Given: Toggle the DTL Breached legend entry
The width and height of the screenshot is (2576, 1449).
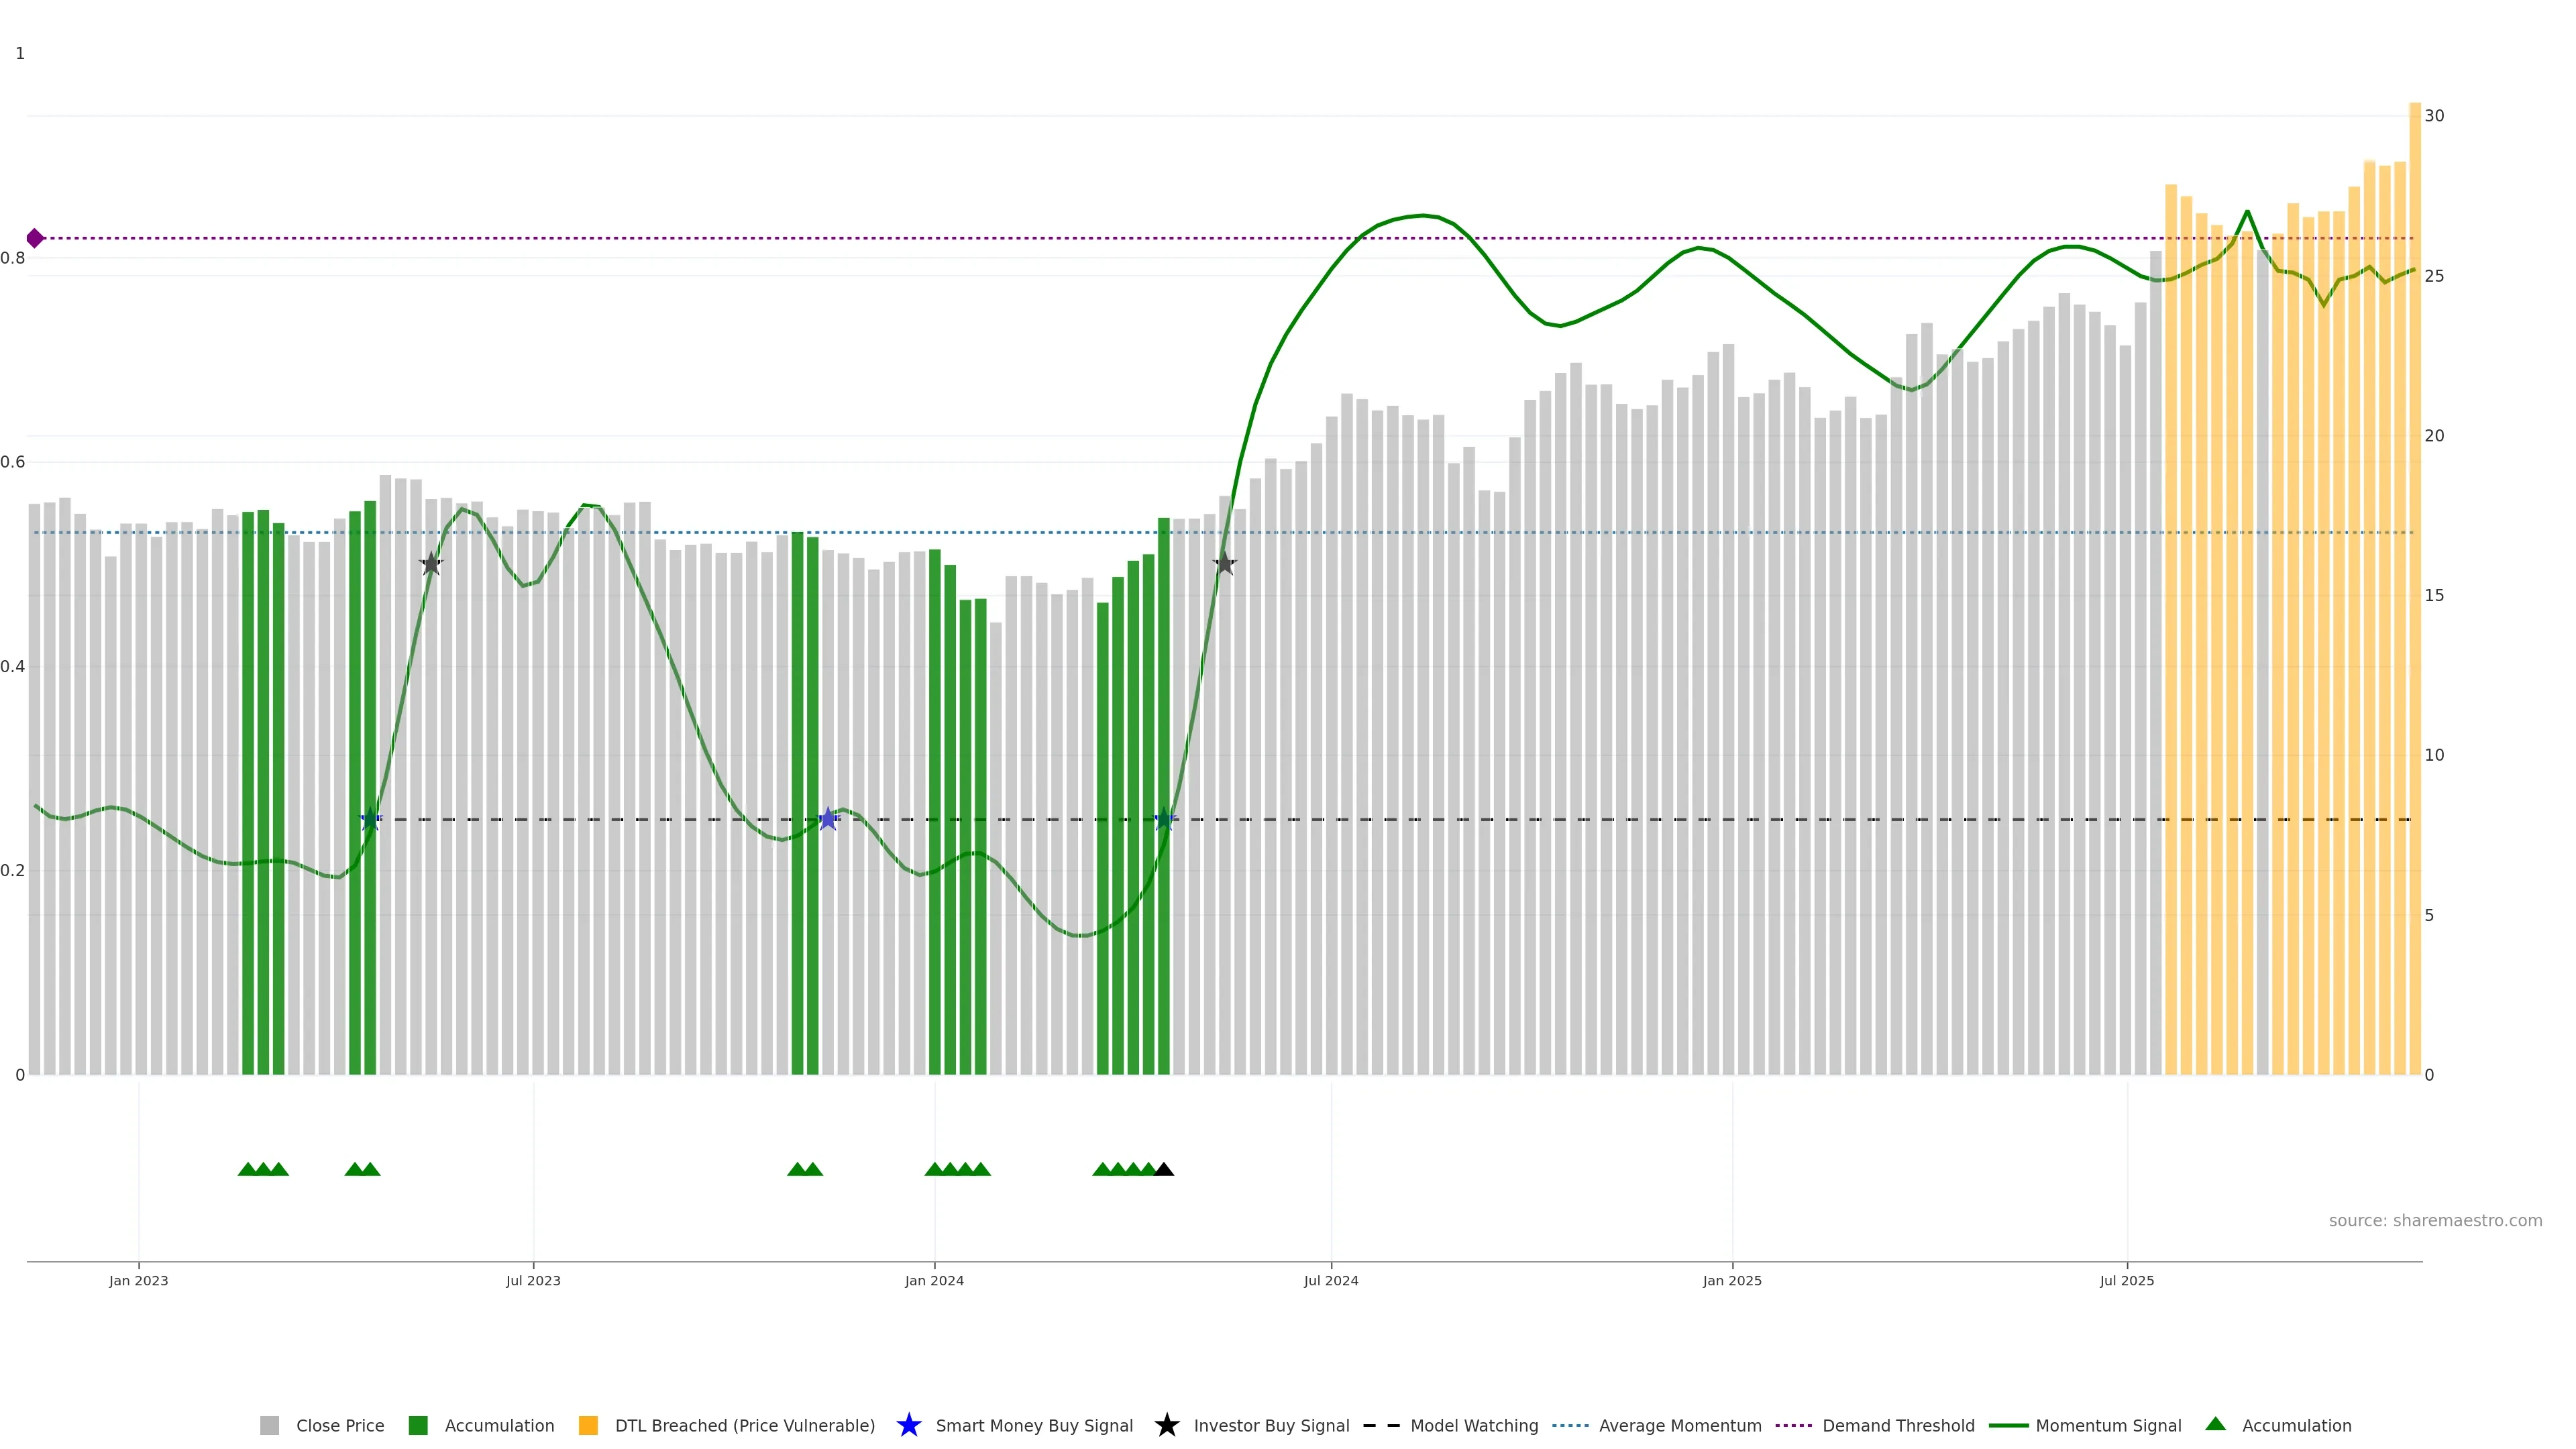Looking at the screenshot, I should point(744,1425).
